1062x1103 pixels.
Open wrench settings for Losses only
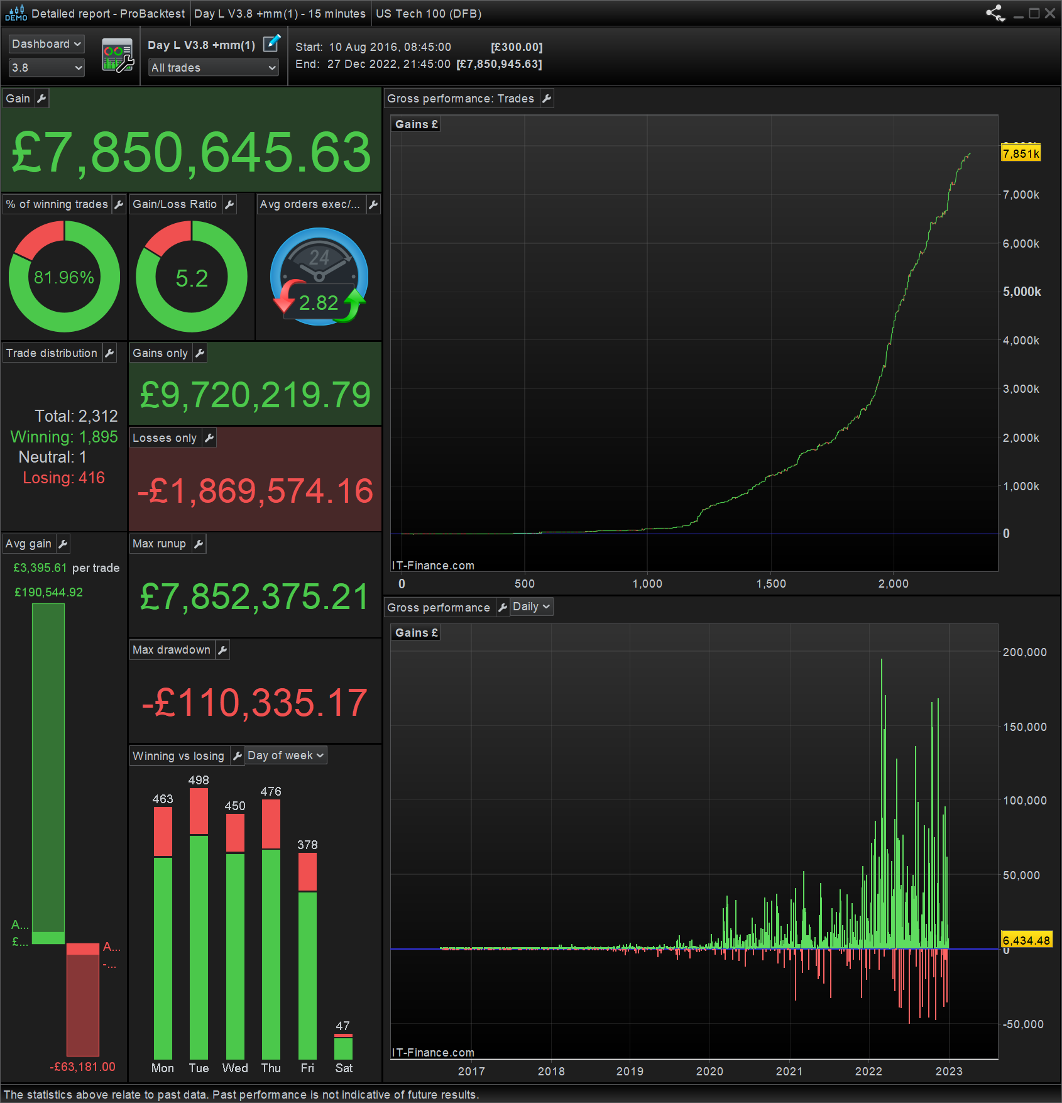tap(209, 438)
